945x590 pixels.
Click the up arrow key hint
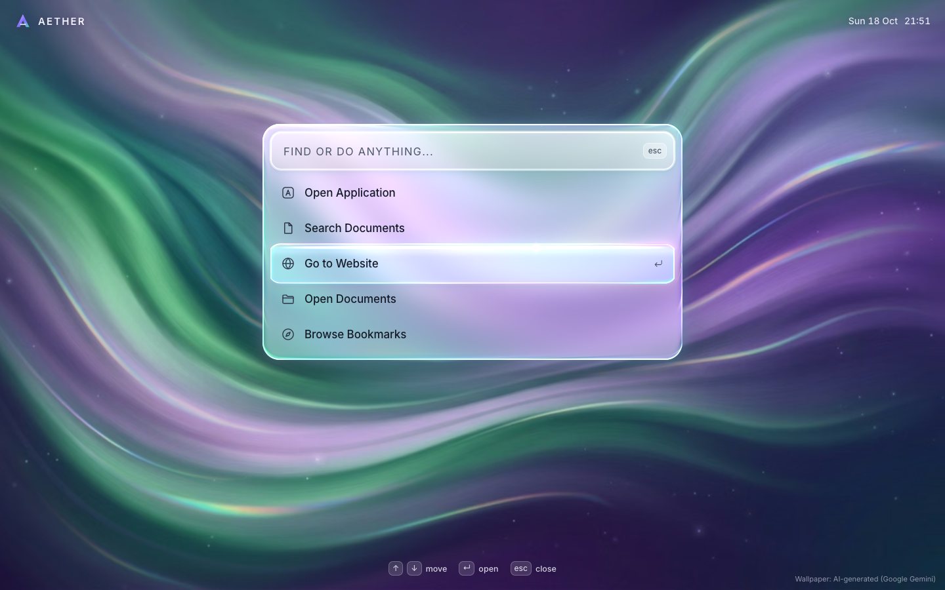[396, 568]
